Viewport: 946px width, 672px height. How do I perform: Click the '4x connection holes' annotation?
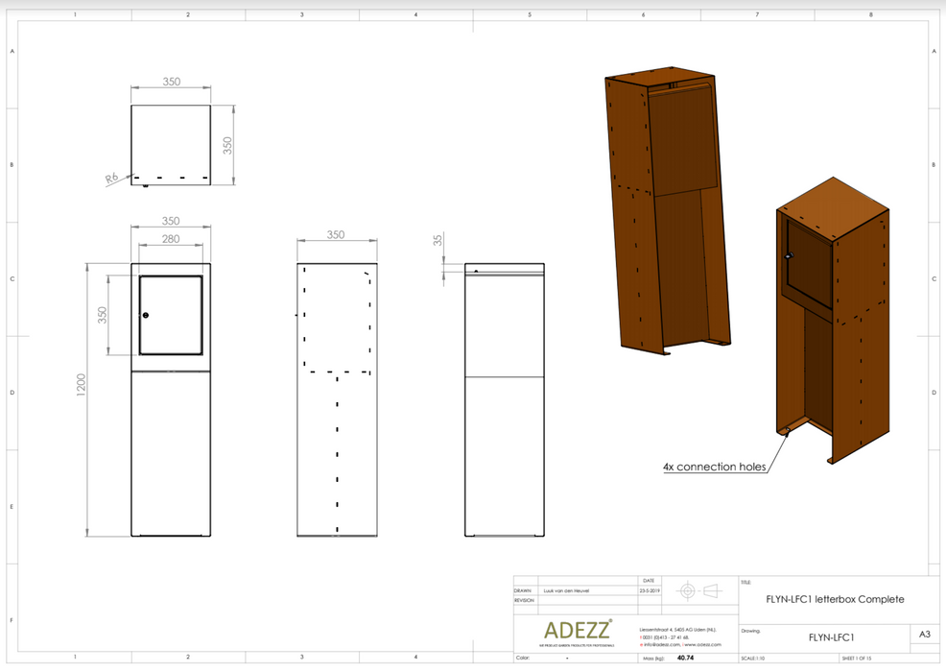714,467
